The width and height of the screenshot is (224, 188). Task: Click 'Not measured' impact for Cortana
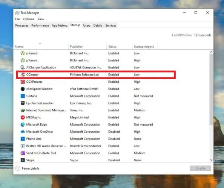point(143,96)
